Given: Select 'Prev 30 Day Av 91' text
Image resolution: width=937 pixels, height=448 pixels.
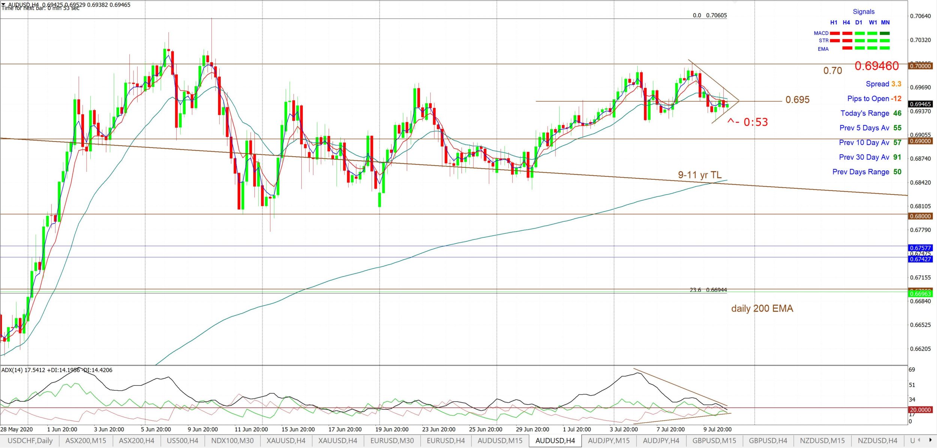Looking at the screenshot, I should coord(870,157).
